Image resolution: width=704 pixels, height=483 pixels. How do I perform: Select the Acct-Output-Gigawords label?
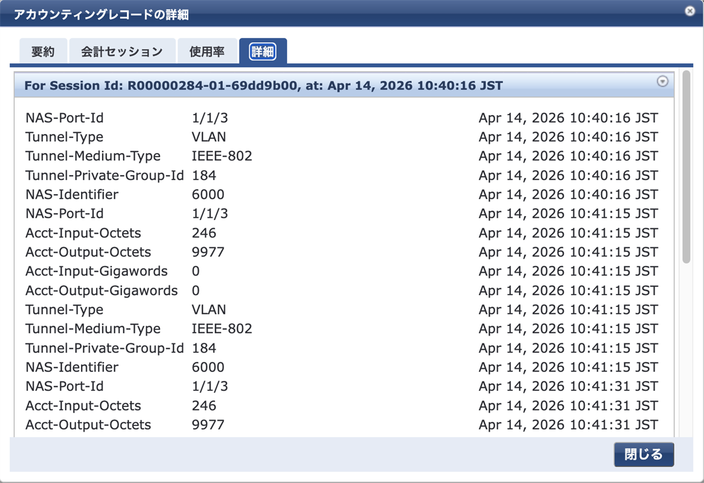101,291
